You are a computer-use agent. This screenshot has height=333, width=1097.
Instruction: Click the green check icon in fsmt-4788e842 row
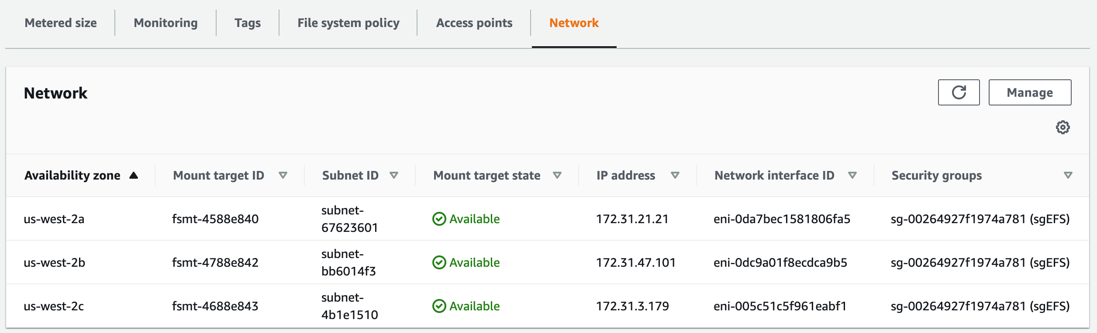pos(439,262)
